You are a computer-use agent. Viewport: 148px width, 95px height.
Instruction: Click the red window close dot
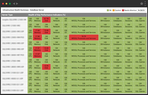[3, 4]
